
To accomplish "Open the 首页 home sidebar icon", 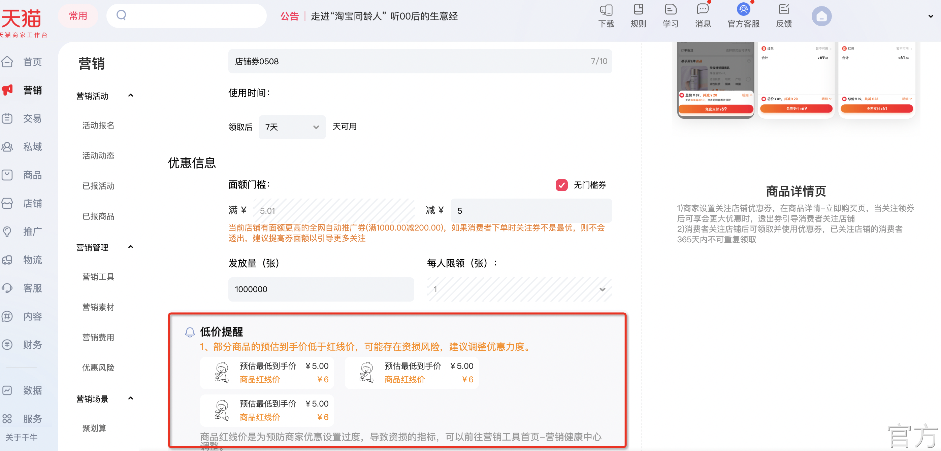I will point(7,62).
